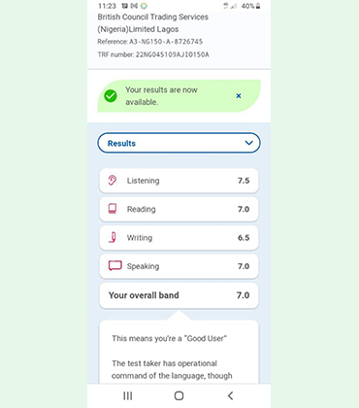Tap the Good User description text

click(169, 339)
